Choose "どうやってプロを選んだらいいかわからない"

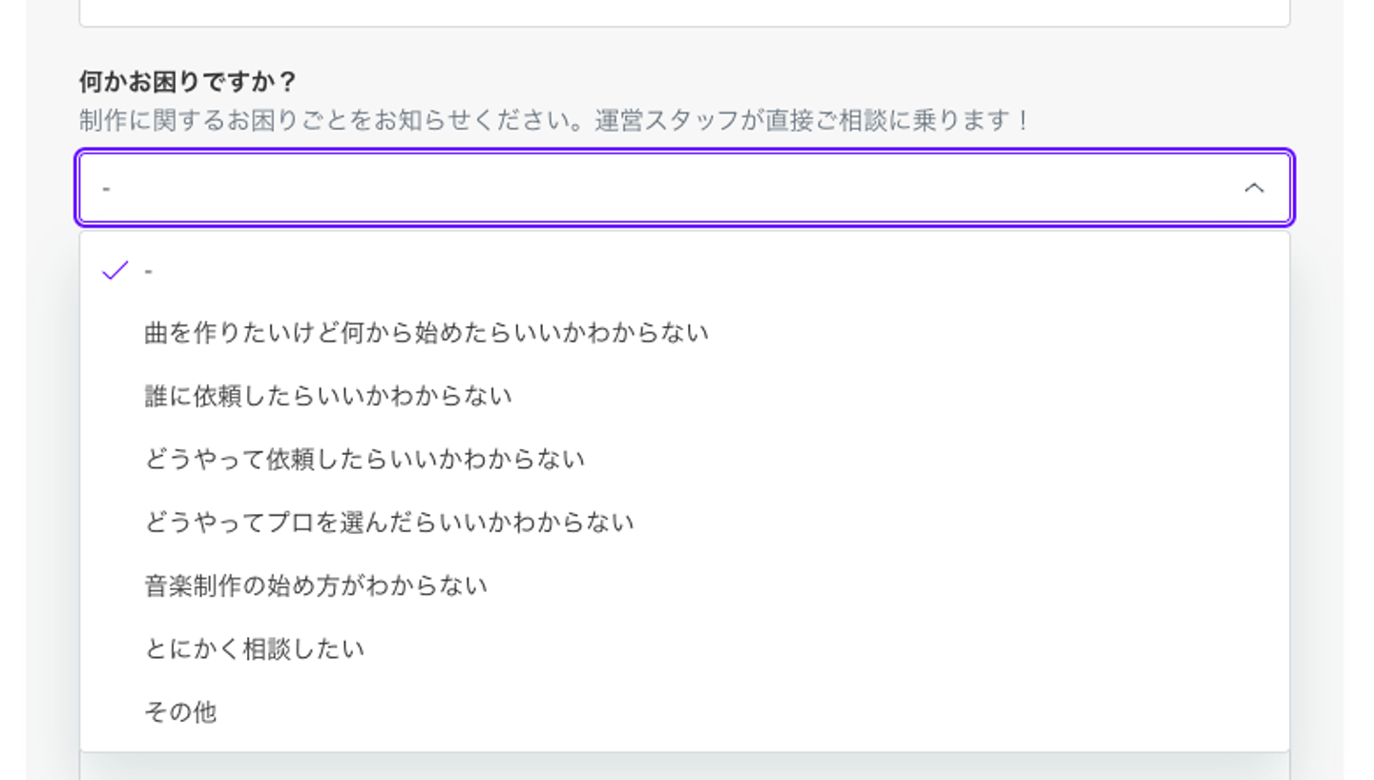(388, 523)
